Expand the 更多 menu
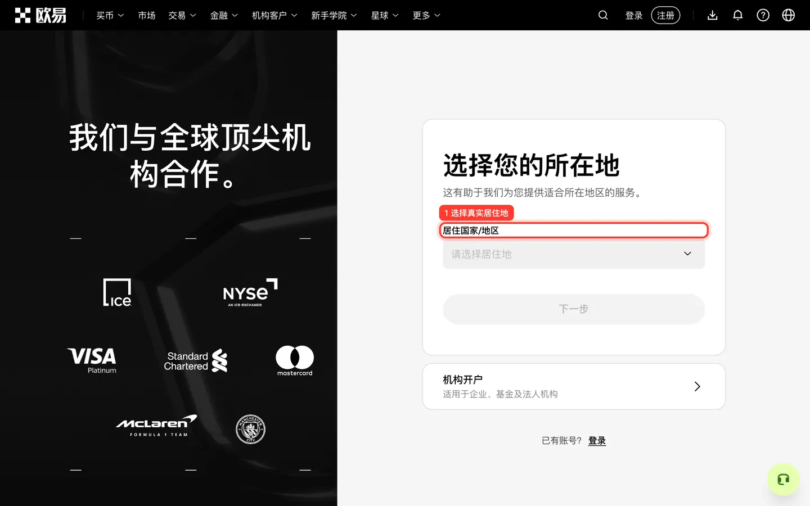The image size is (810, 506). [426, 15]
